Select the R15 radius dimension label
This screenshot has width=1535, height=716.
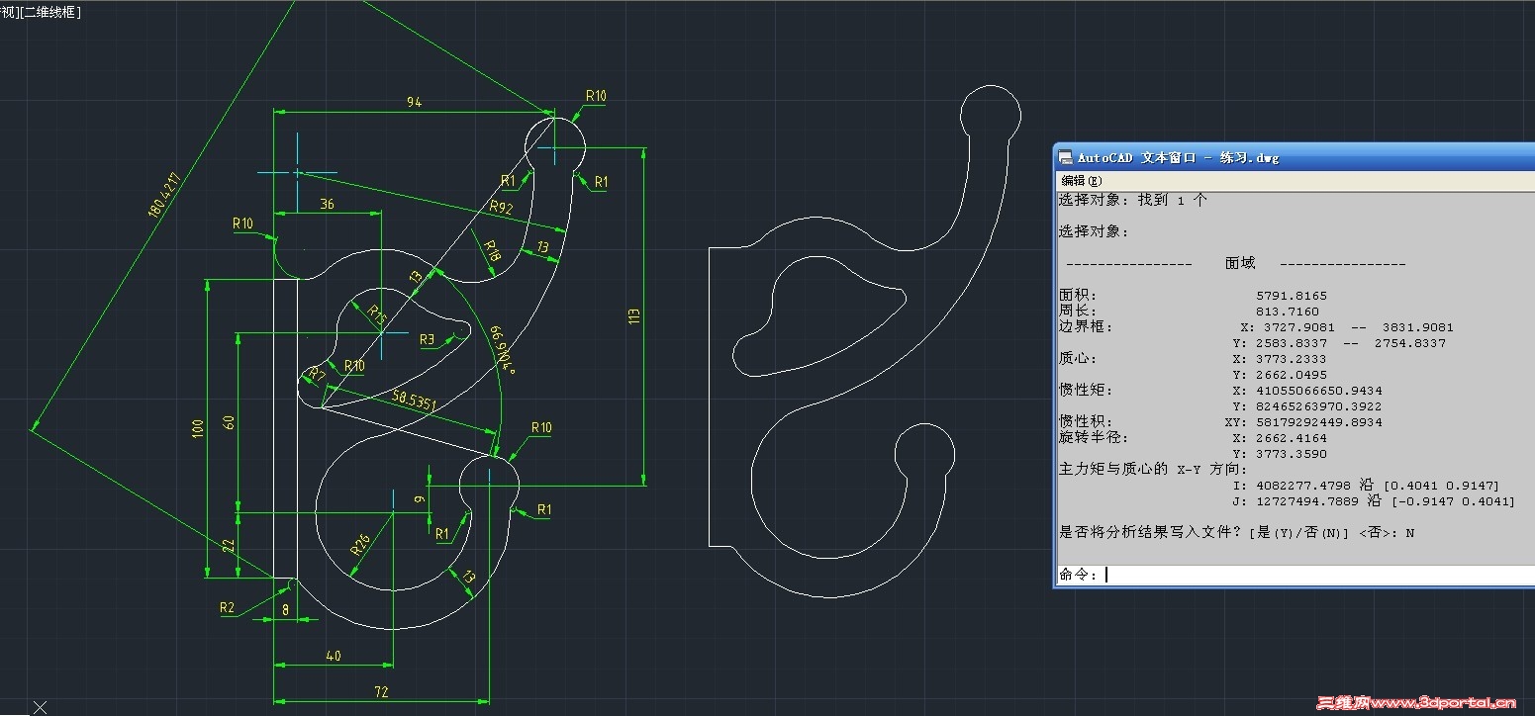(376, 314)
